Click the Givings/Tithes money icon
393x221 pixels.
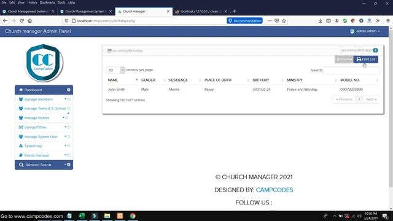pos(21,127)
